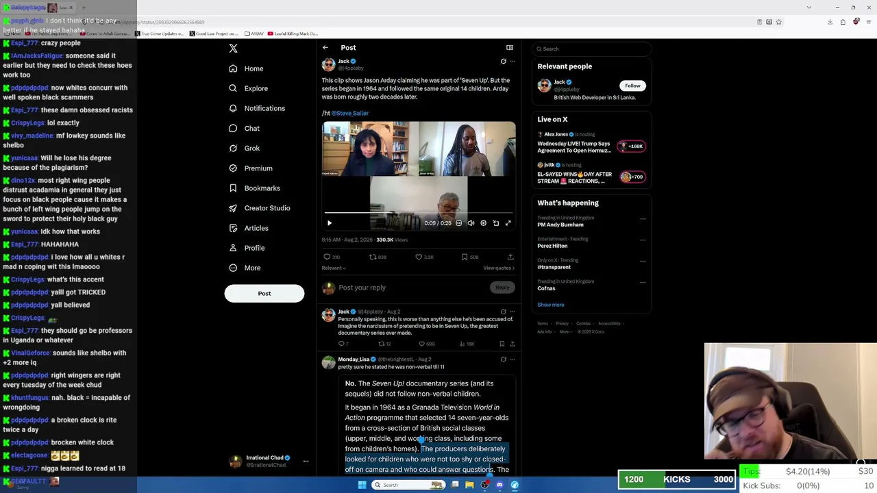Open Grok in the X sidebar
877x493 pixels.
point(245,148)
